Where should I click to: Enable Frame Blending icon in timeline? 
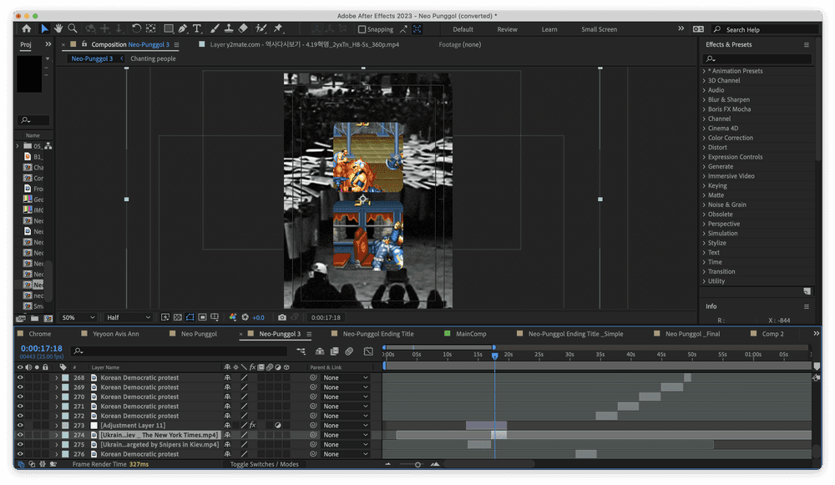(x=335, y=351)
